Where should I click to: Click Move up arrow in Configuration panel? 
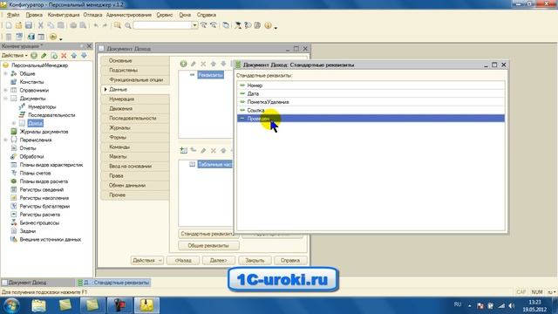(x=73, y=56)
